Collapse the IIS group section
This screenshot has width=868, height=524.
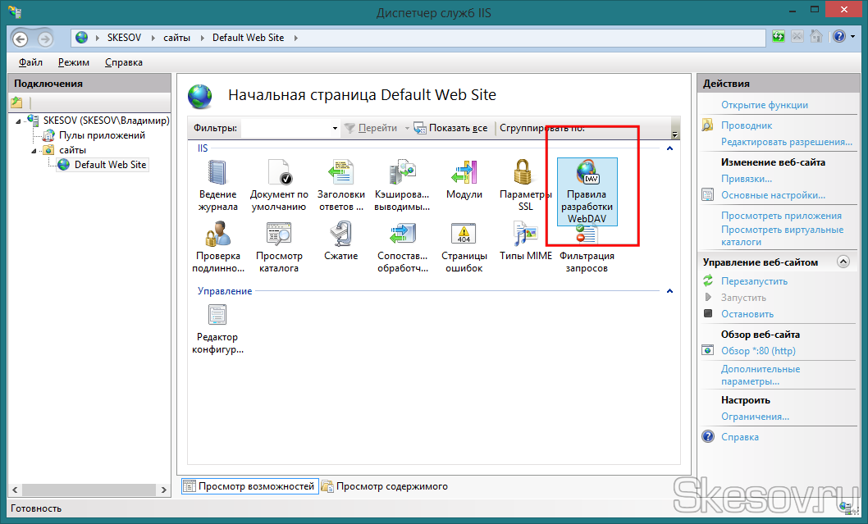coord(669,148)
